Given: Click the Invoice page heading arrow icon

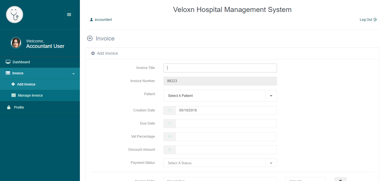Looking at the screenshot, I should pos(90,38).
